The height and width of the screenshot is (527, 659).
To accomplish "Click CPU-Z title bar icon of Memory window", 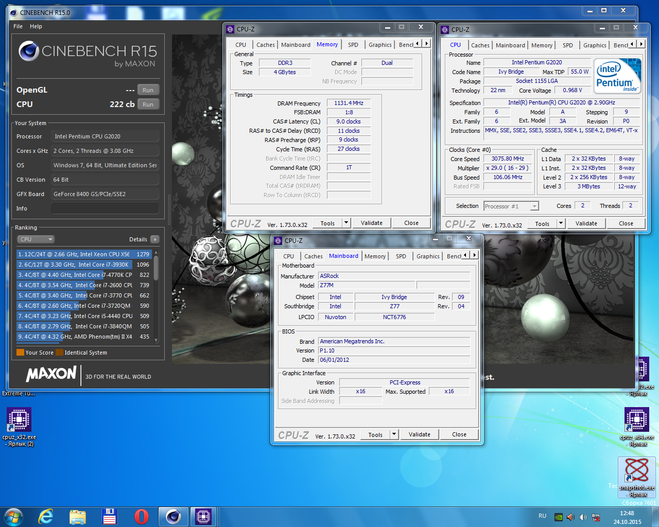I will 230,29.
